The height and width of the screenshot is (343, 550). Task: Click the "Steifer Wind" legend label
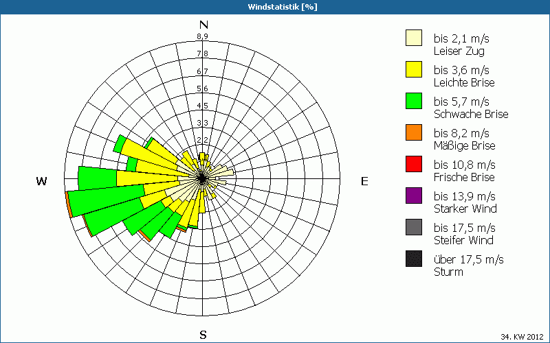[x=463, y=240]
